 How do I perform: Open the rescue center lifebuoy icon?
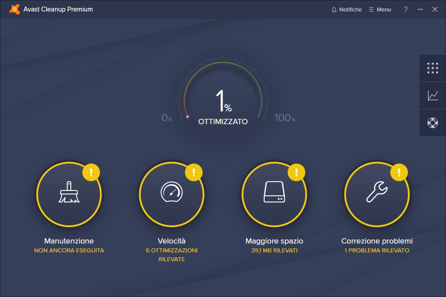click(x=432, y=122)
